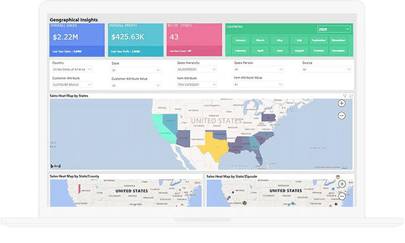Open the Sales Hierarchy dropdown
Screen dimensions: 405x243
[197, 70]
